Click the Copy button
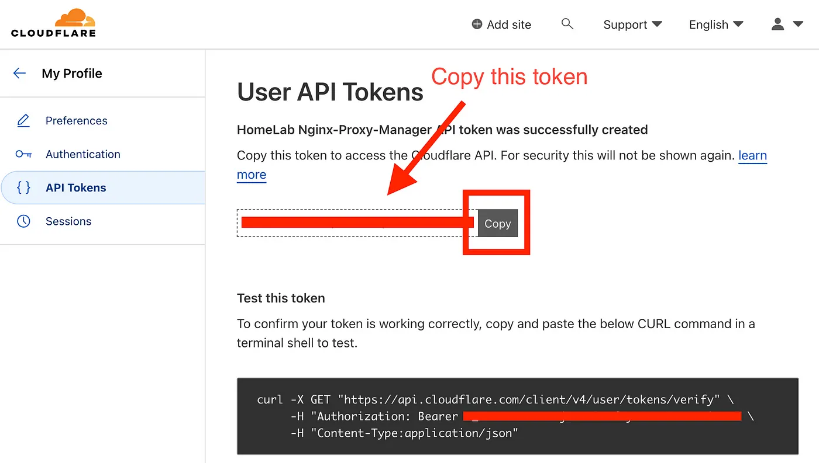 click(x=498, y=224)
